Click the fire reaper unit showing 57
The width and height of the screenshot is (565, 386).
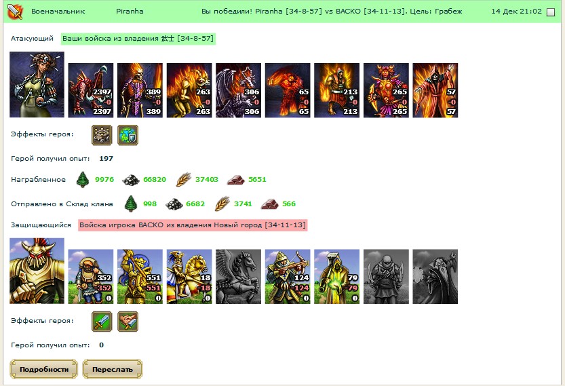(x=435, y=90)
